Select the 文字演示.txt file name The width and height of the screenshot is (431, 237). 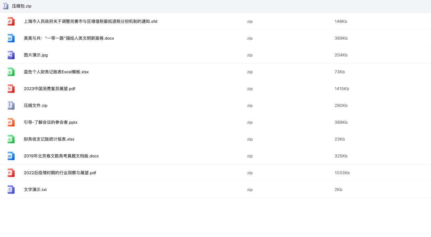click(x=35, y=189)
